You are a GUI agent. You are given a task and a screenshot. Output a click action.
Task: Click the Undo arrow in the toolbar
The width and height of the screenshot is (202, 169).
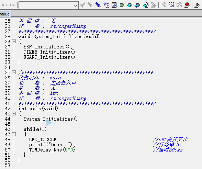[x=4, y=5]
